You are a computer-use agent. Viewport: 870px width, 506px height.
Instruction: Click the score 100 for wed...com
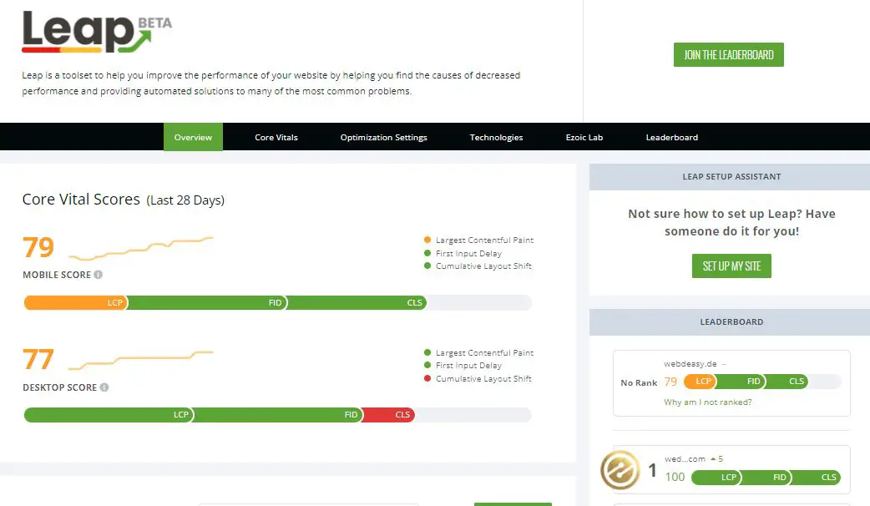675,477
